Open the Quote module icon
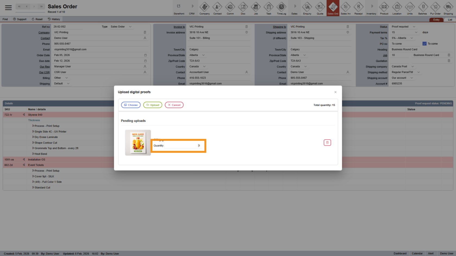Screen dimensions: 456x256 click(x=320, y=8)
